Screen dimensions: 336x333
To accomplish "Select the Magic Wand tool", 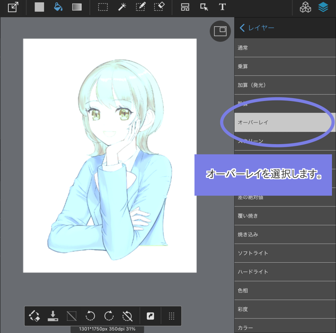I will 122,7.
